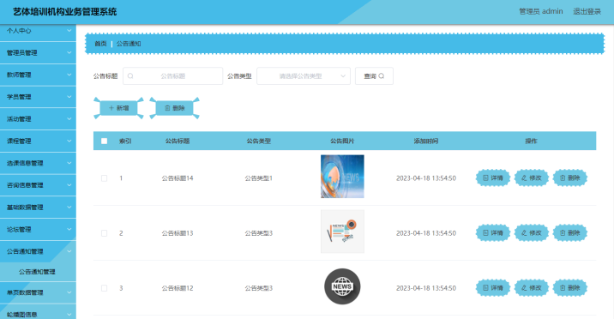This screenshot has height=319, width=614.
Task: Check the box for row 公告标题12
Action: click(104, 288)
